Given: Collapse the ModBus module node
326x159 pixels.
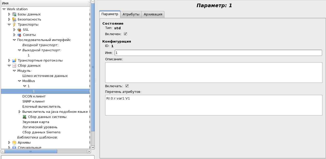Looking at the screenshot, I should pyautogui.click(x=19, y=81).
